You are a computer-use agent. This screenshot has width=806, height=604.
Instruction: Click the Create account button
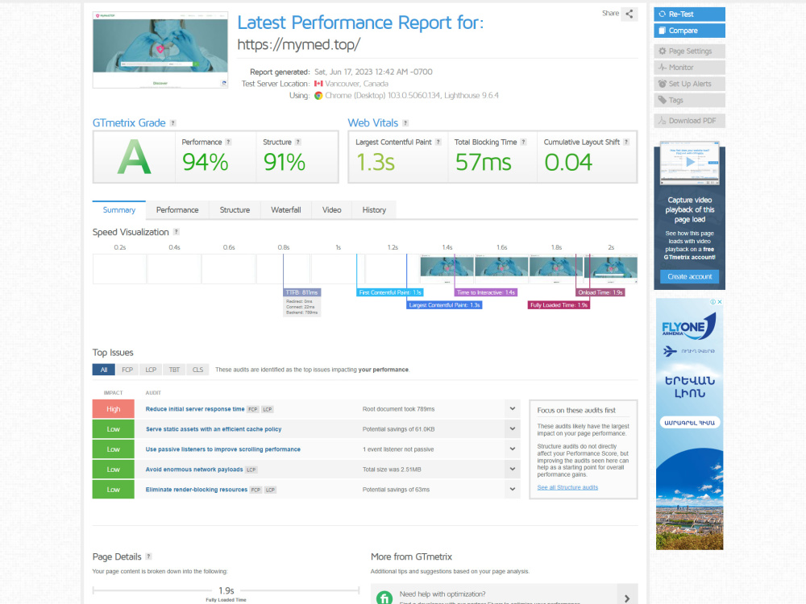(689, 276)
